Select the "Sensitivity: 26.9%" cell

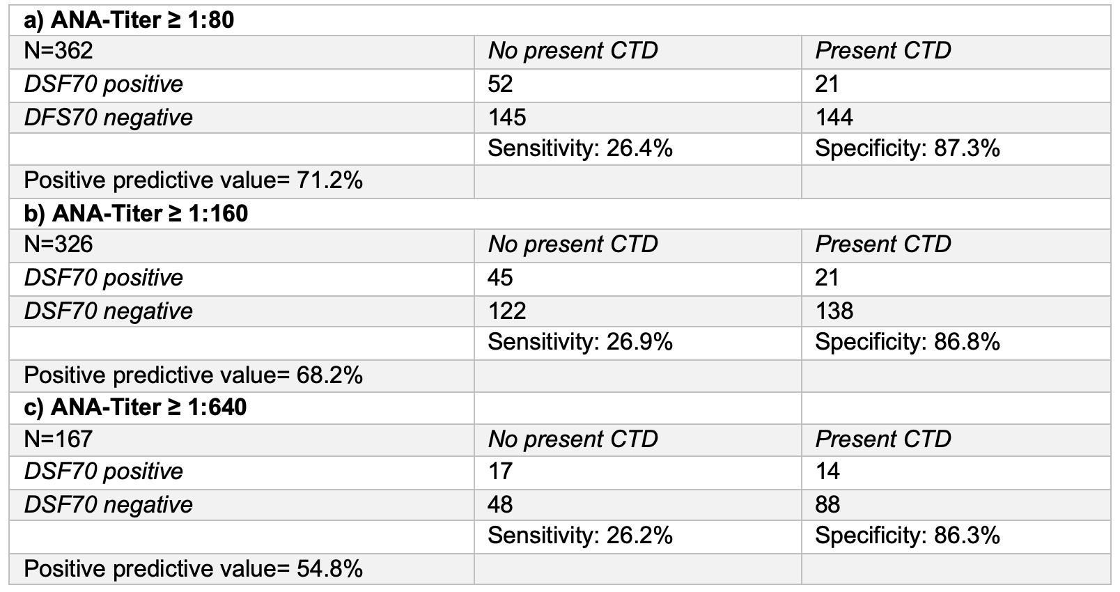pos(580,342)
